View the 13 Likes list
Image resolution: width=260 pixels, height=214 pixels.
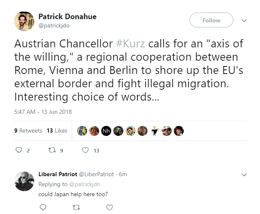[57, 130]
